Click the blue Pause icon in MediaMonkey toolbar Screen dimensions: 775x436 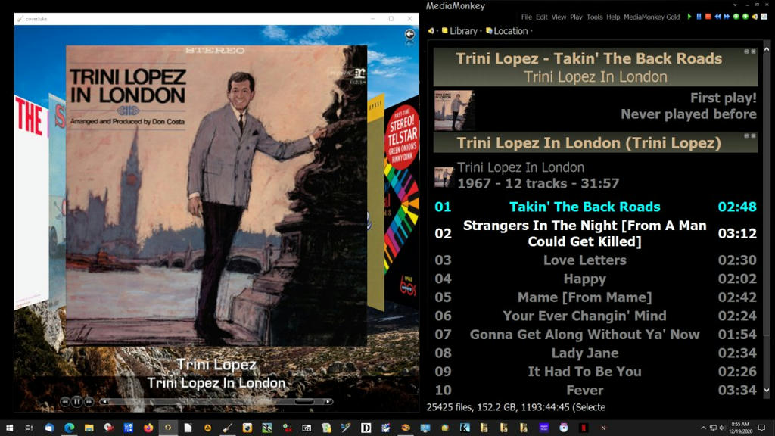click(699, 17)
